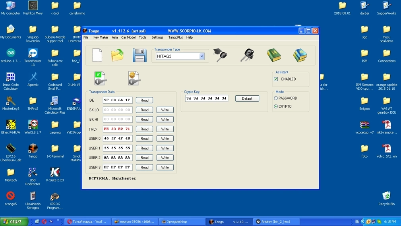This screenshot has height=226, width=401.
Task: Click the gear key write transponder icon
Action: tap(134, 78)
